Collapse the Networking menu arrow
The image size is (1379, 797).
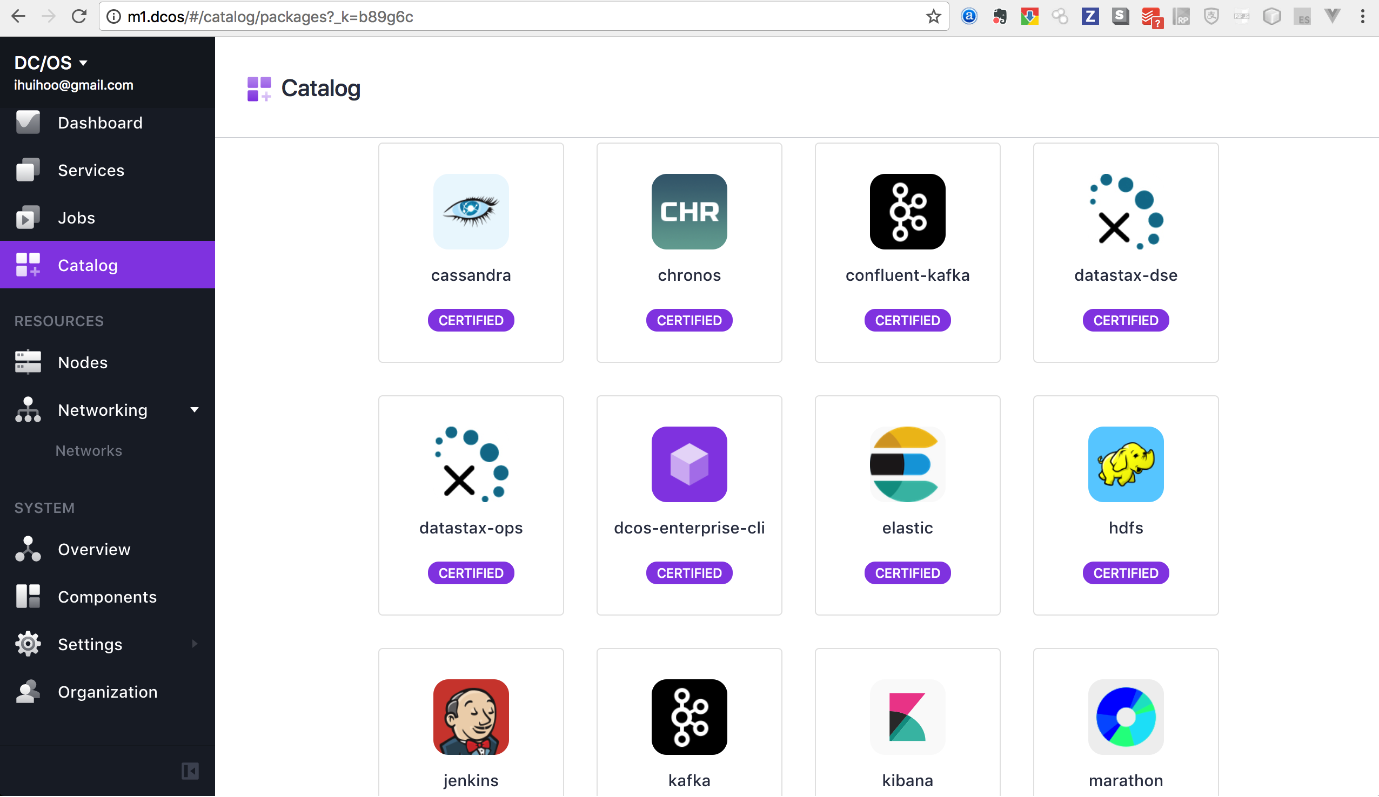[195, 410]
